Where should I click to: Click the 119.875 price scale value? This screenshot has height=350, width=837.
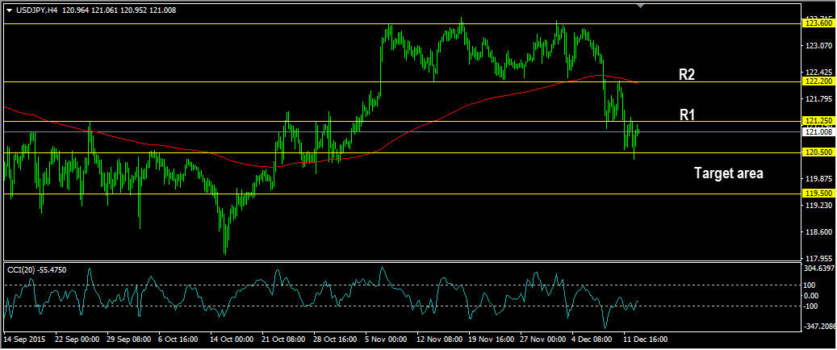(x=818, y=178)
